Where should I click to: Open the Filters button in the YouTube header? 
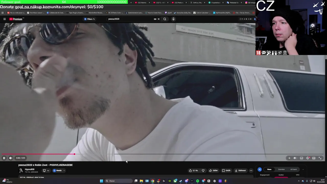click(x=89, y=19)
